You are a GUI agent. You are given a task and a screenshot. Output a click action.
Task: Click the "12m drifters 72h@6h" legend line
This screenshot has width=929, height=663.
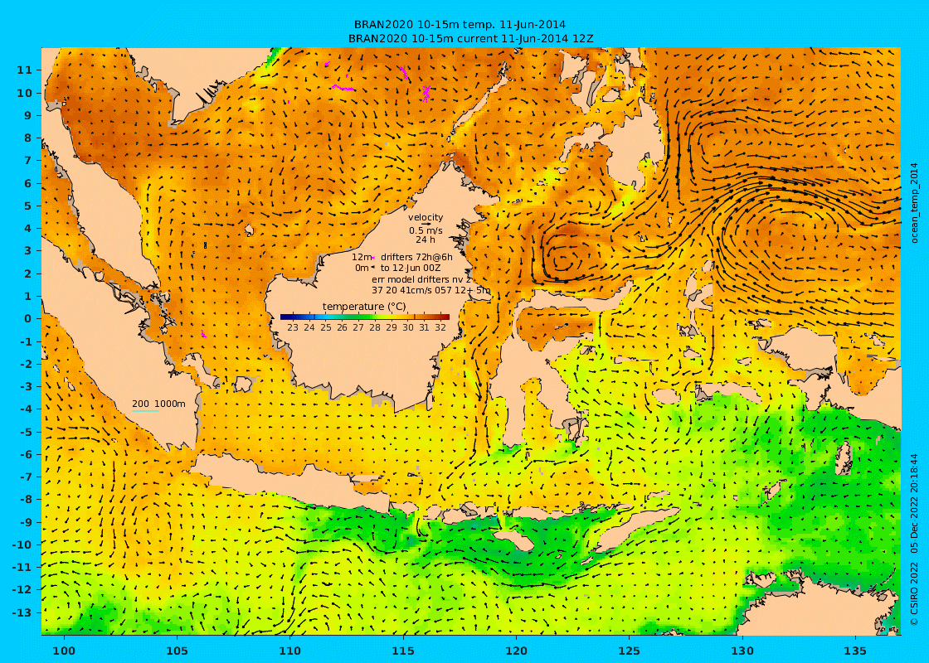click(401, 257)
